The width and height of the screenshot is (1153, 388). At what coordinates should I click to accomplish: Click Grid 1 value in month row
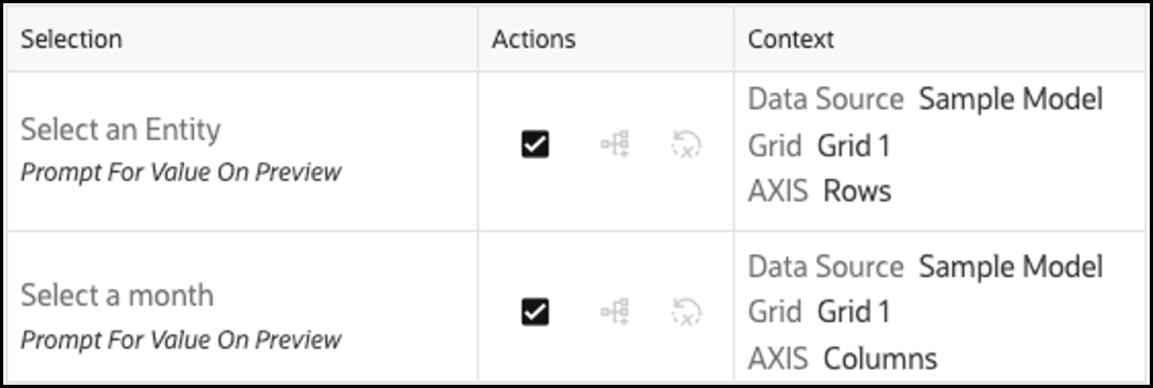pyautogui.click(x=854, y=312)
